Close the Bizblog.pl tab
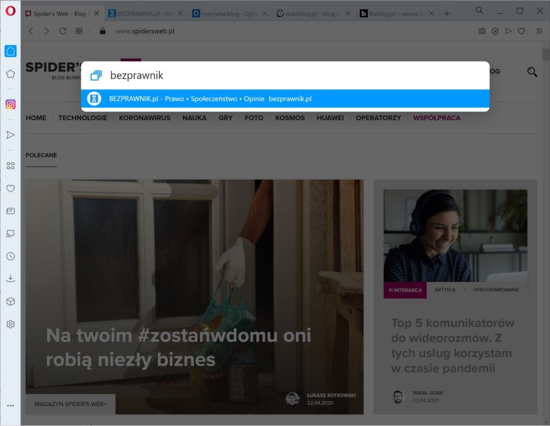This screenshot has height=426, width=550. (x=431, y=13)
